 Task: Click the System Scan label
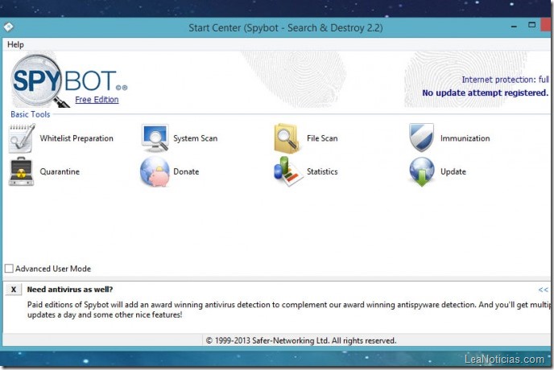point(196,138)
